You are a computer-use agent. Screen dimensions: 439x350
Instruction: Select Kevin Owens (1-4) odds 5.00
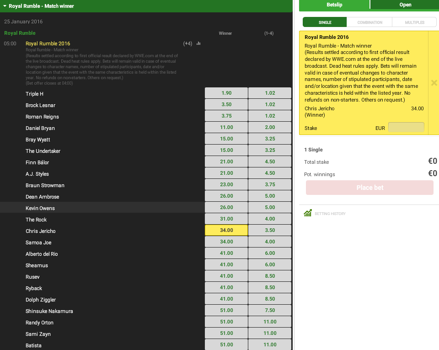coord(270,207)
